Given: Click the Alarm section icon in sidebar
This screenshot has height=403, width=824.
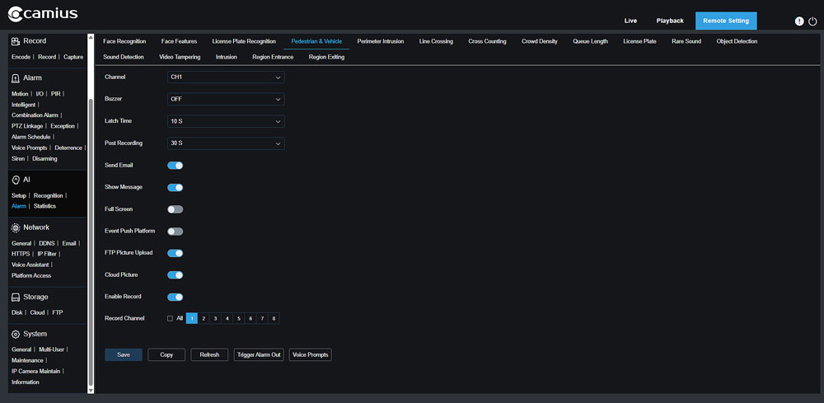Looking at the screenshot, I should (16, 78).
